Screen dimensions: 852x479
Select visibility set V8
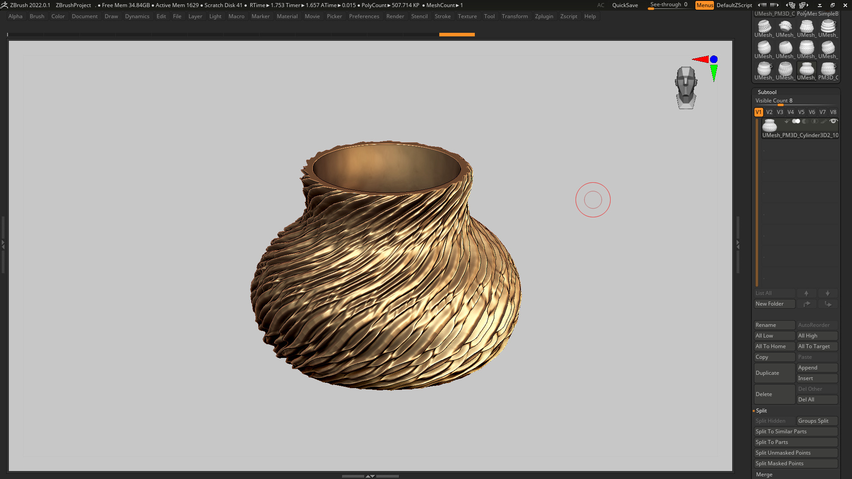pyautogui.click(x=833, y=112)
